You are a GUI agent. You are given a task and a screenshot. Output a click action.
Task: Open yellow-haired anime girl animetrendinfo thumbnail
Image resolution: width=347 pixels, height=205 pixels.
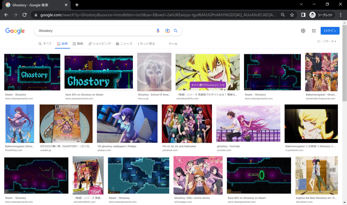click(208, 72)
